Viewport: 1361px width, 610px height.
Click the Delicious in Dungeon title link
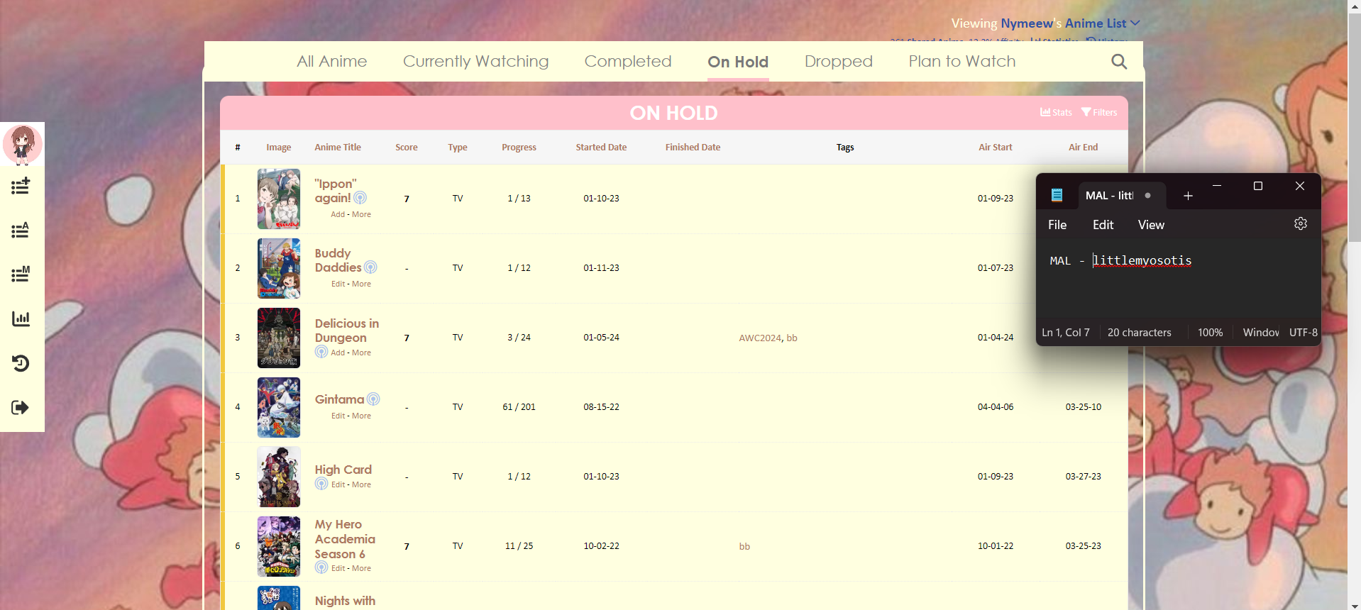coord(346,331)
